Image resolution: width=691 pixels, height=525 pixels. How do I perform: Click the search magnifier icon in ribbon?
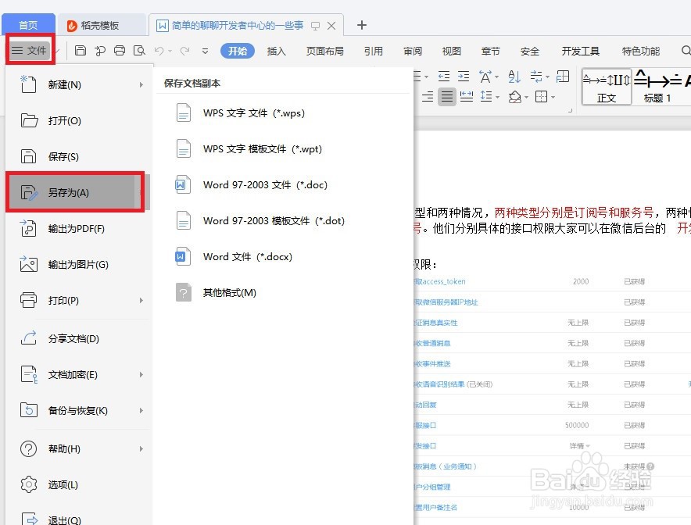pyautogui.click(x=686, y=51)
